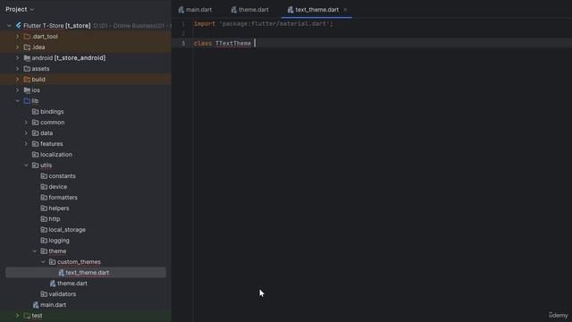This screenshot has height=322, width=572.
Task: Expand the android folder arrow
Action: tap(17, 57)
